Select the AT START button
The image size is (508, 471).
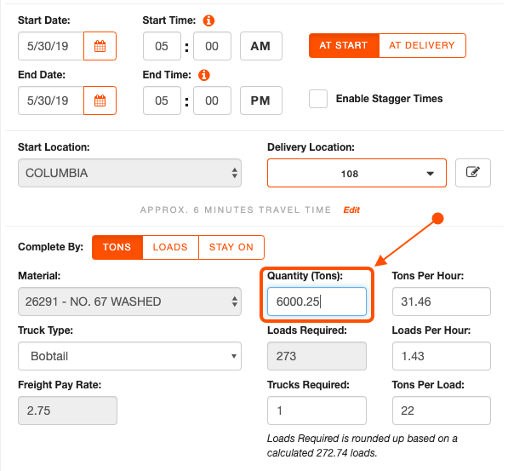tap(344, 45)
